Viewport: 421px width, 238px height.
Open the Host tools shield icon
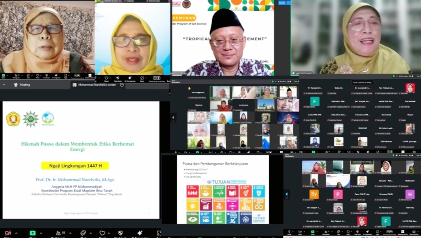(121, 233)
